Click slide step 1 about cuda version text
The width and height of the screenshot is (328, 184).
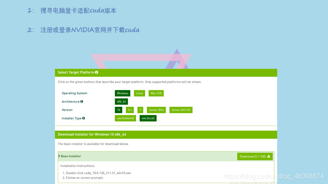click(x=72, y=11)
